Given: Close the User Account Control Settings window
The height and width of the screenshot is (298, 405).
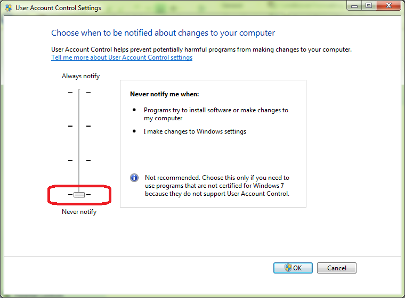Looking at the screenshot, I should pyautogui.click(x=388, y=6).
